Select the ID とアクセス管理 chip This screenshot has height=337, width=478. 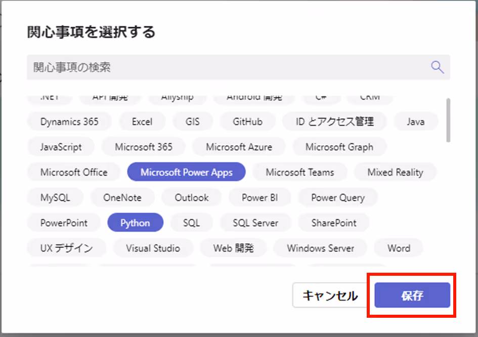(x=334, y=121)
